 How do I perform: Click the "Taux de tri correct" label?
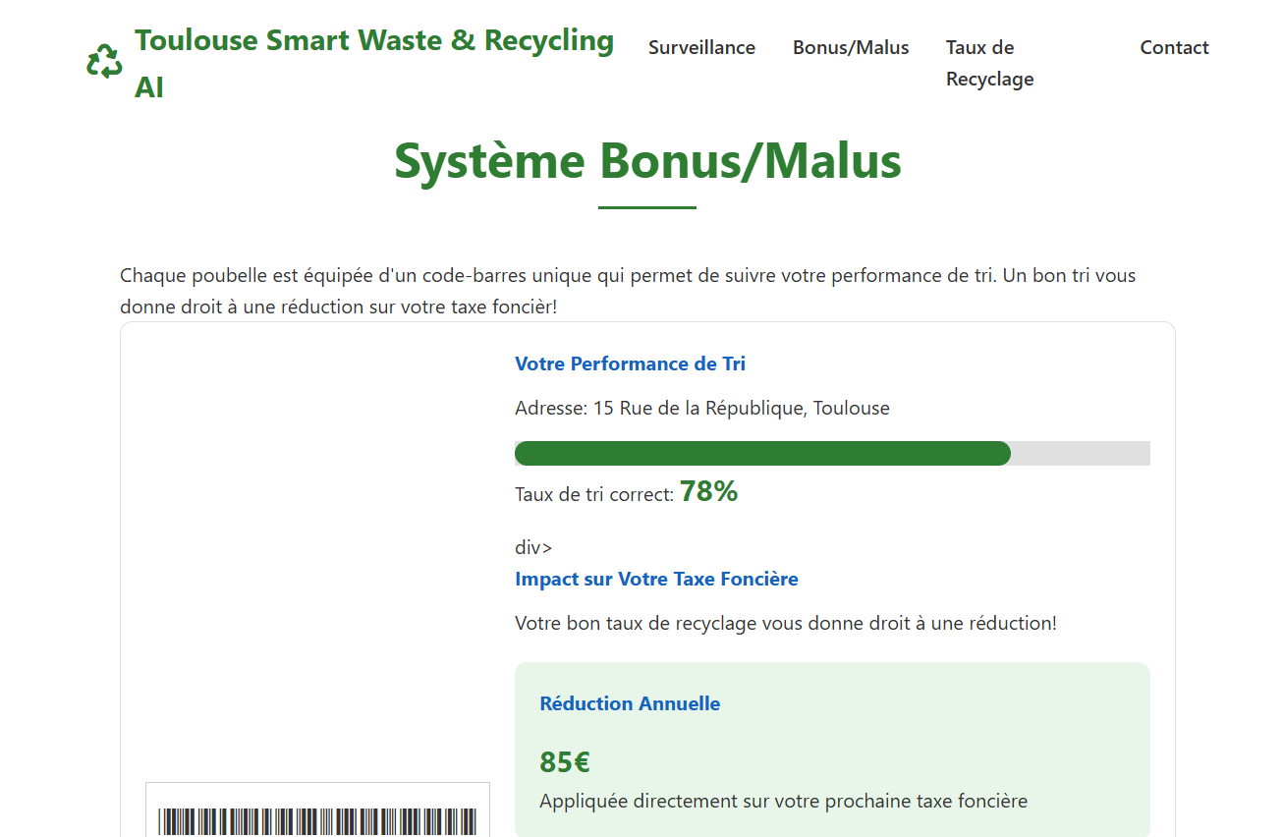593,494
